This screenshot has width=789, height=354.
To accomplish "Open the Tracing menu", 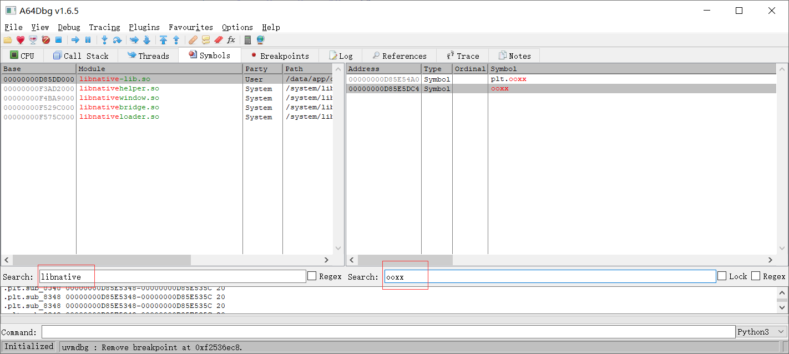I will click(x=104, y=27).
